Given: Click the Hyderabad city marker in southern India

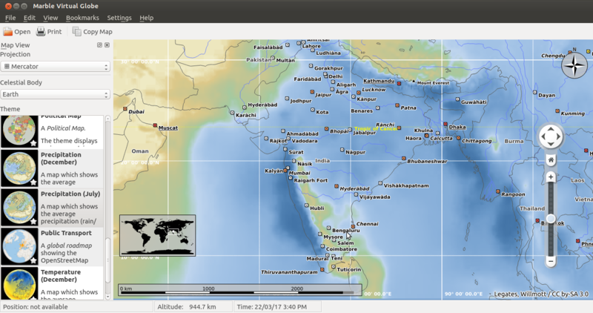Looking at the screenshot, I should 336,186.
